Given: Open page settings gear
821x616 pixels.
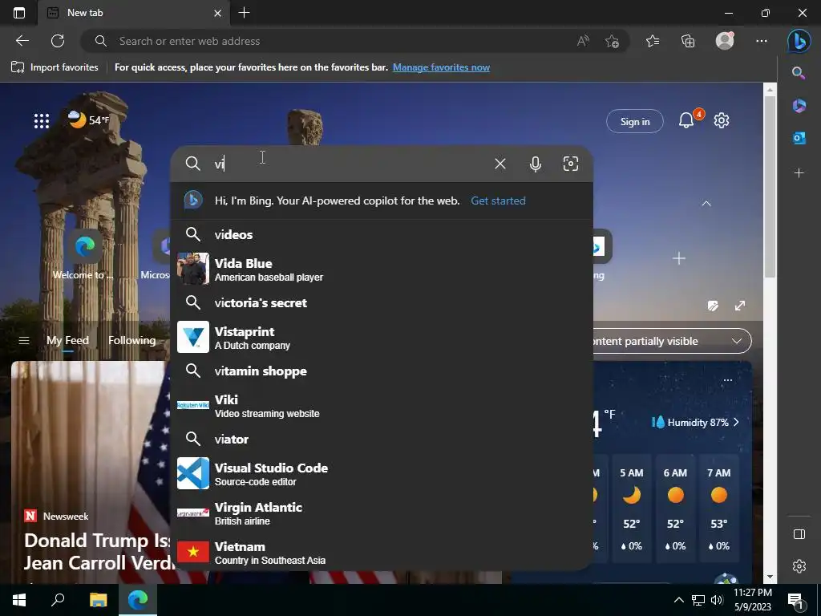Looking at the screenshot, I should [x=722, y=120].
